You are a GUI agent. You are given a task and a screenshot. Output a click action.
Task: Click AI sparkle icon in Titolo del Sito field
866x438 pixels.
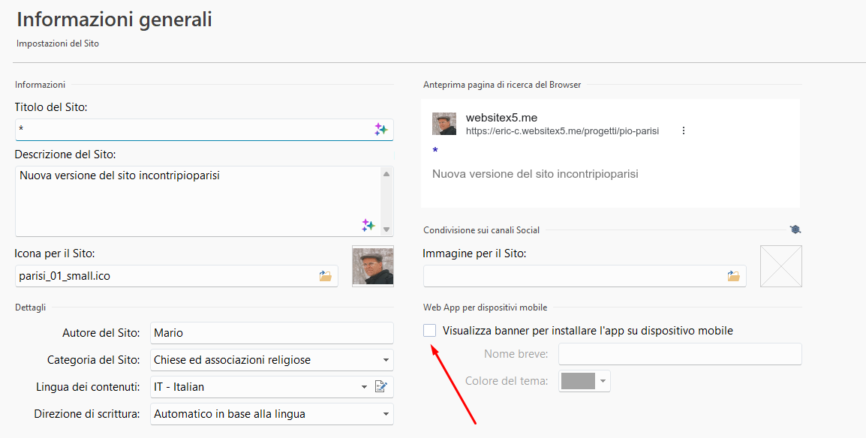point(381,130)
